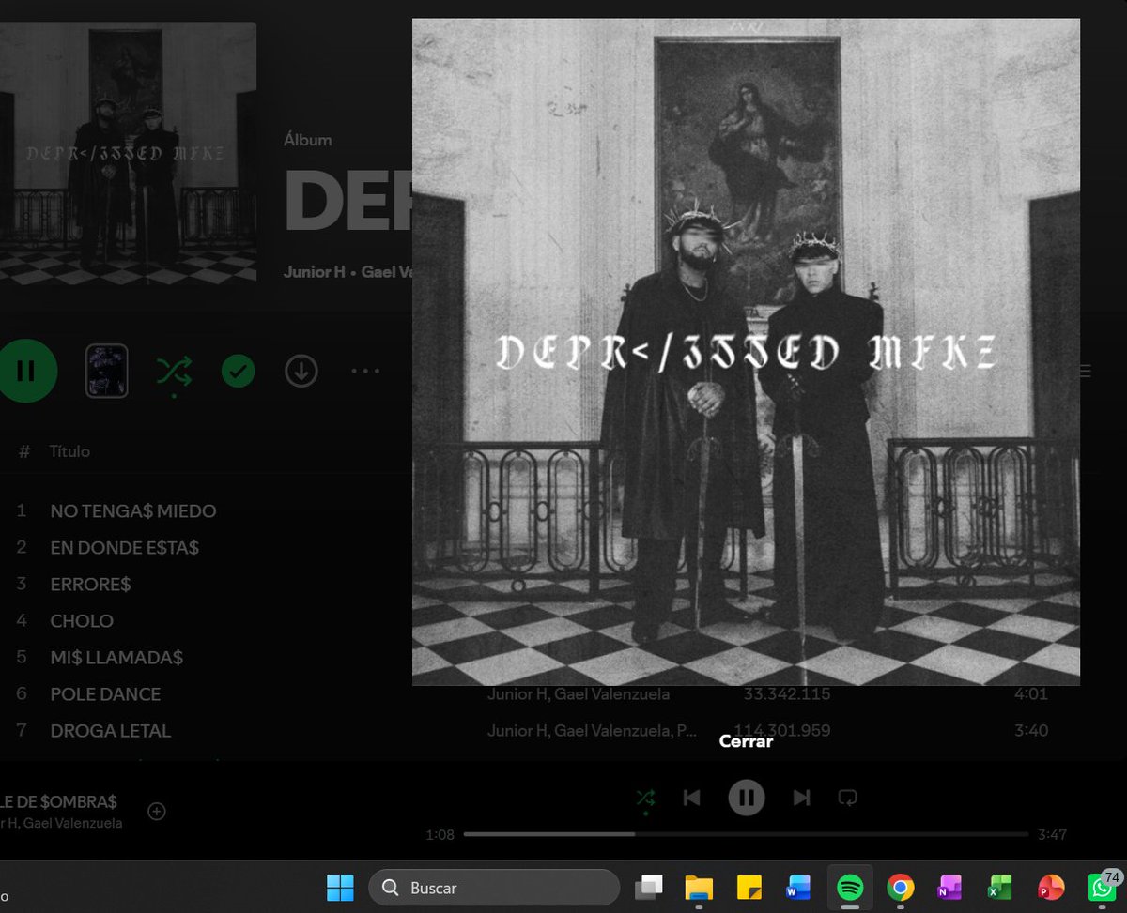Pause playback in the bottom player bar
This screenshot has height=913, width=1127.
[x=747, y=799]
